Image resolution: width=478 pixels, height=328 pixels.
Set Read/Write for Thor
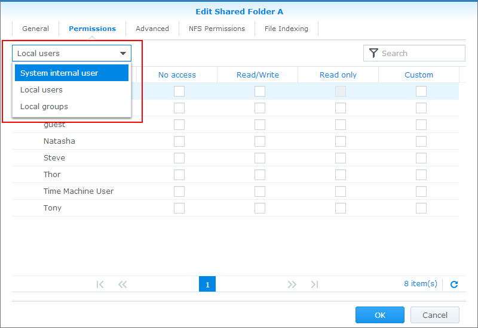260,175
